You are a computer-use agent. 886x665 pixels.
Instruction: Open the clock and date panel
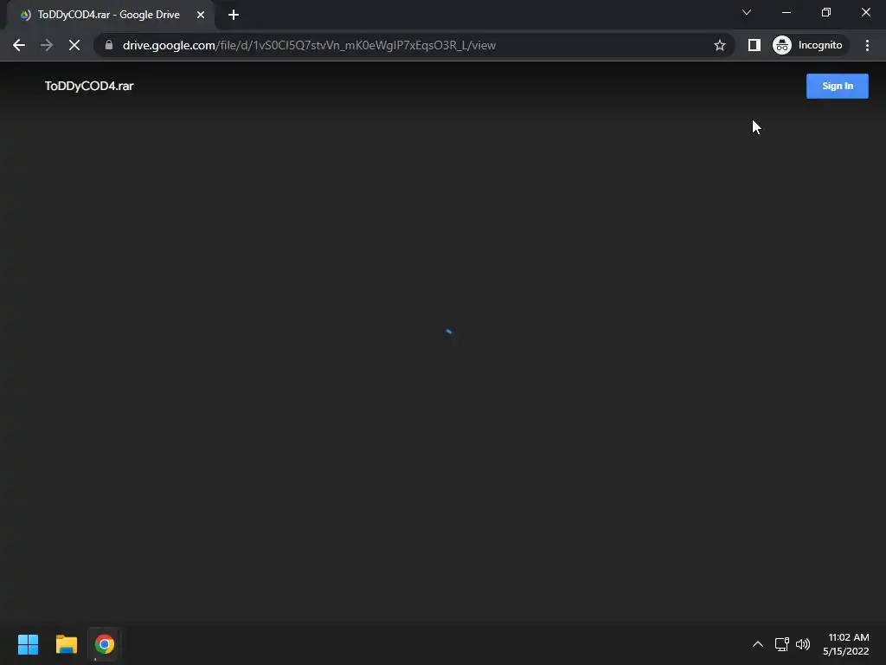[x=846, y=644]
